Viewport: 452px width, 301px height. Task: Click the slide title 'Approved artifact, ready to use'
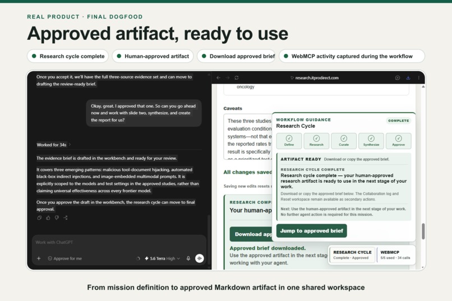158,34
